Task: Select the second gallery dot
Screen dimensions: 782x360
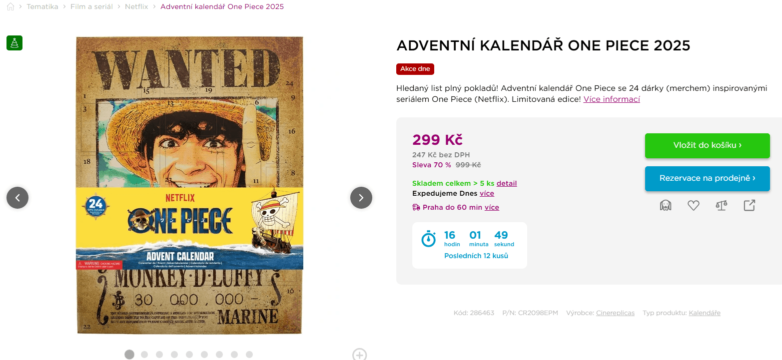Action: point(144,355)
